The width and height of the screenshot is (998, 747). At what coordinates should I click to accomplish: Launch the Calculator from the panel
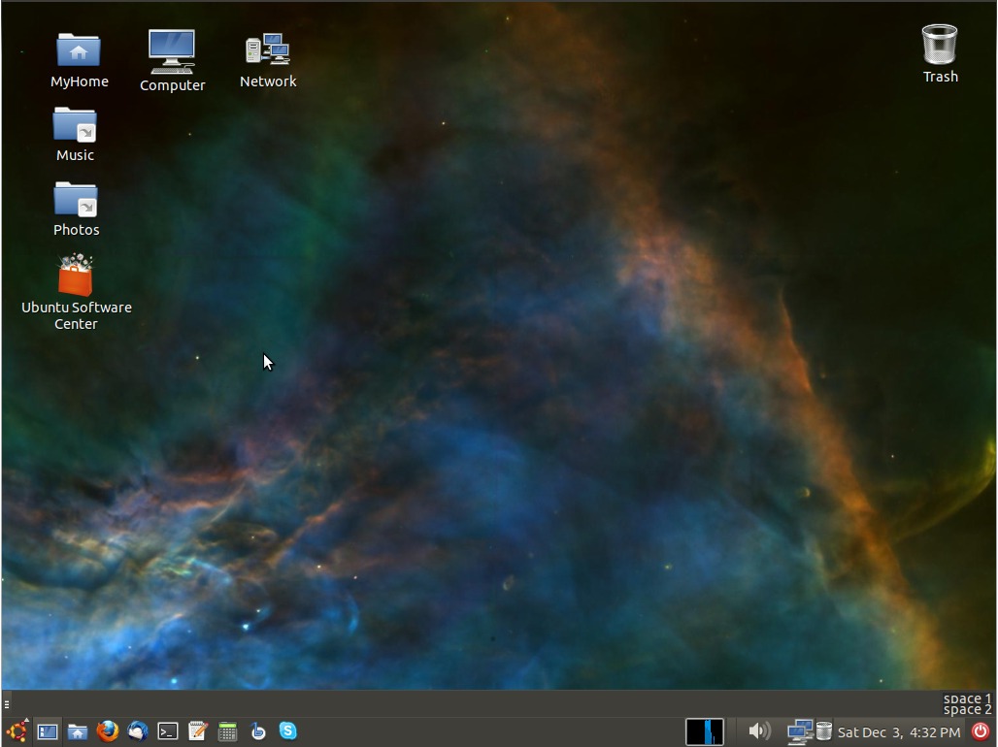[x=227, y=731]
